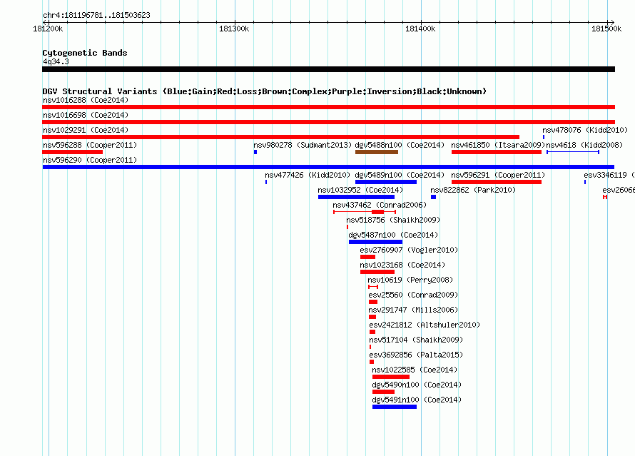This screenshot has height=456, width=635.
Task: Select the nsv822862 (Park2010) label
Action: (x=473, y=190)
